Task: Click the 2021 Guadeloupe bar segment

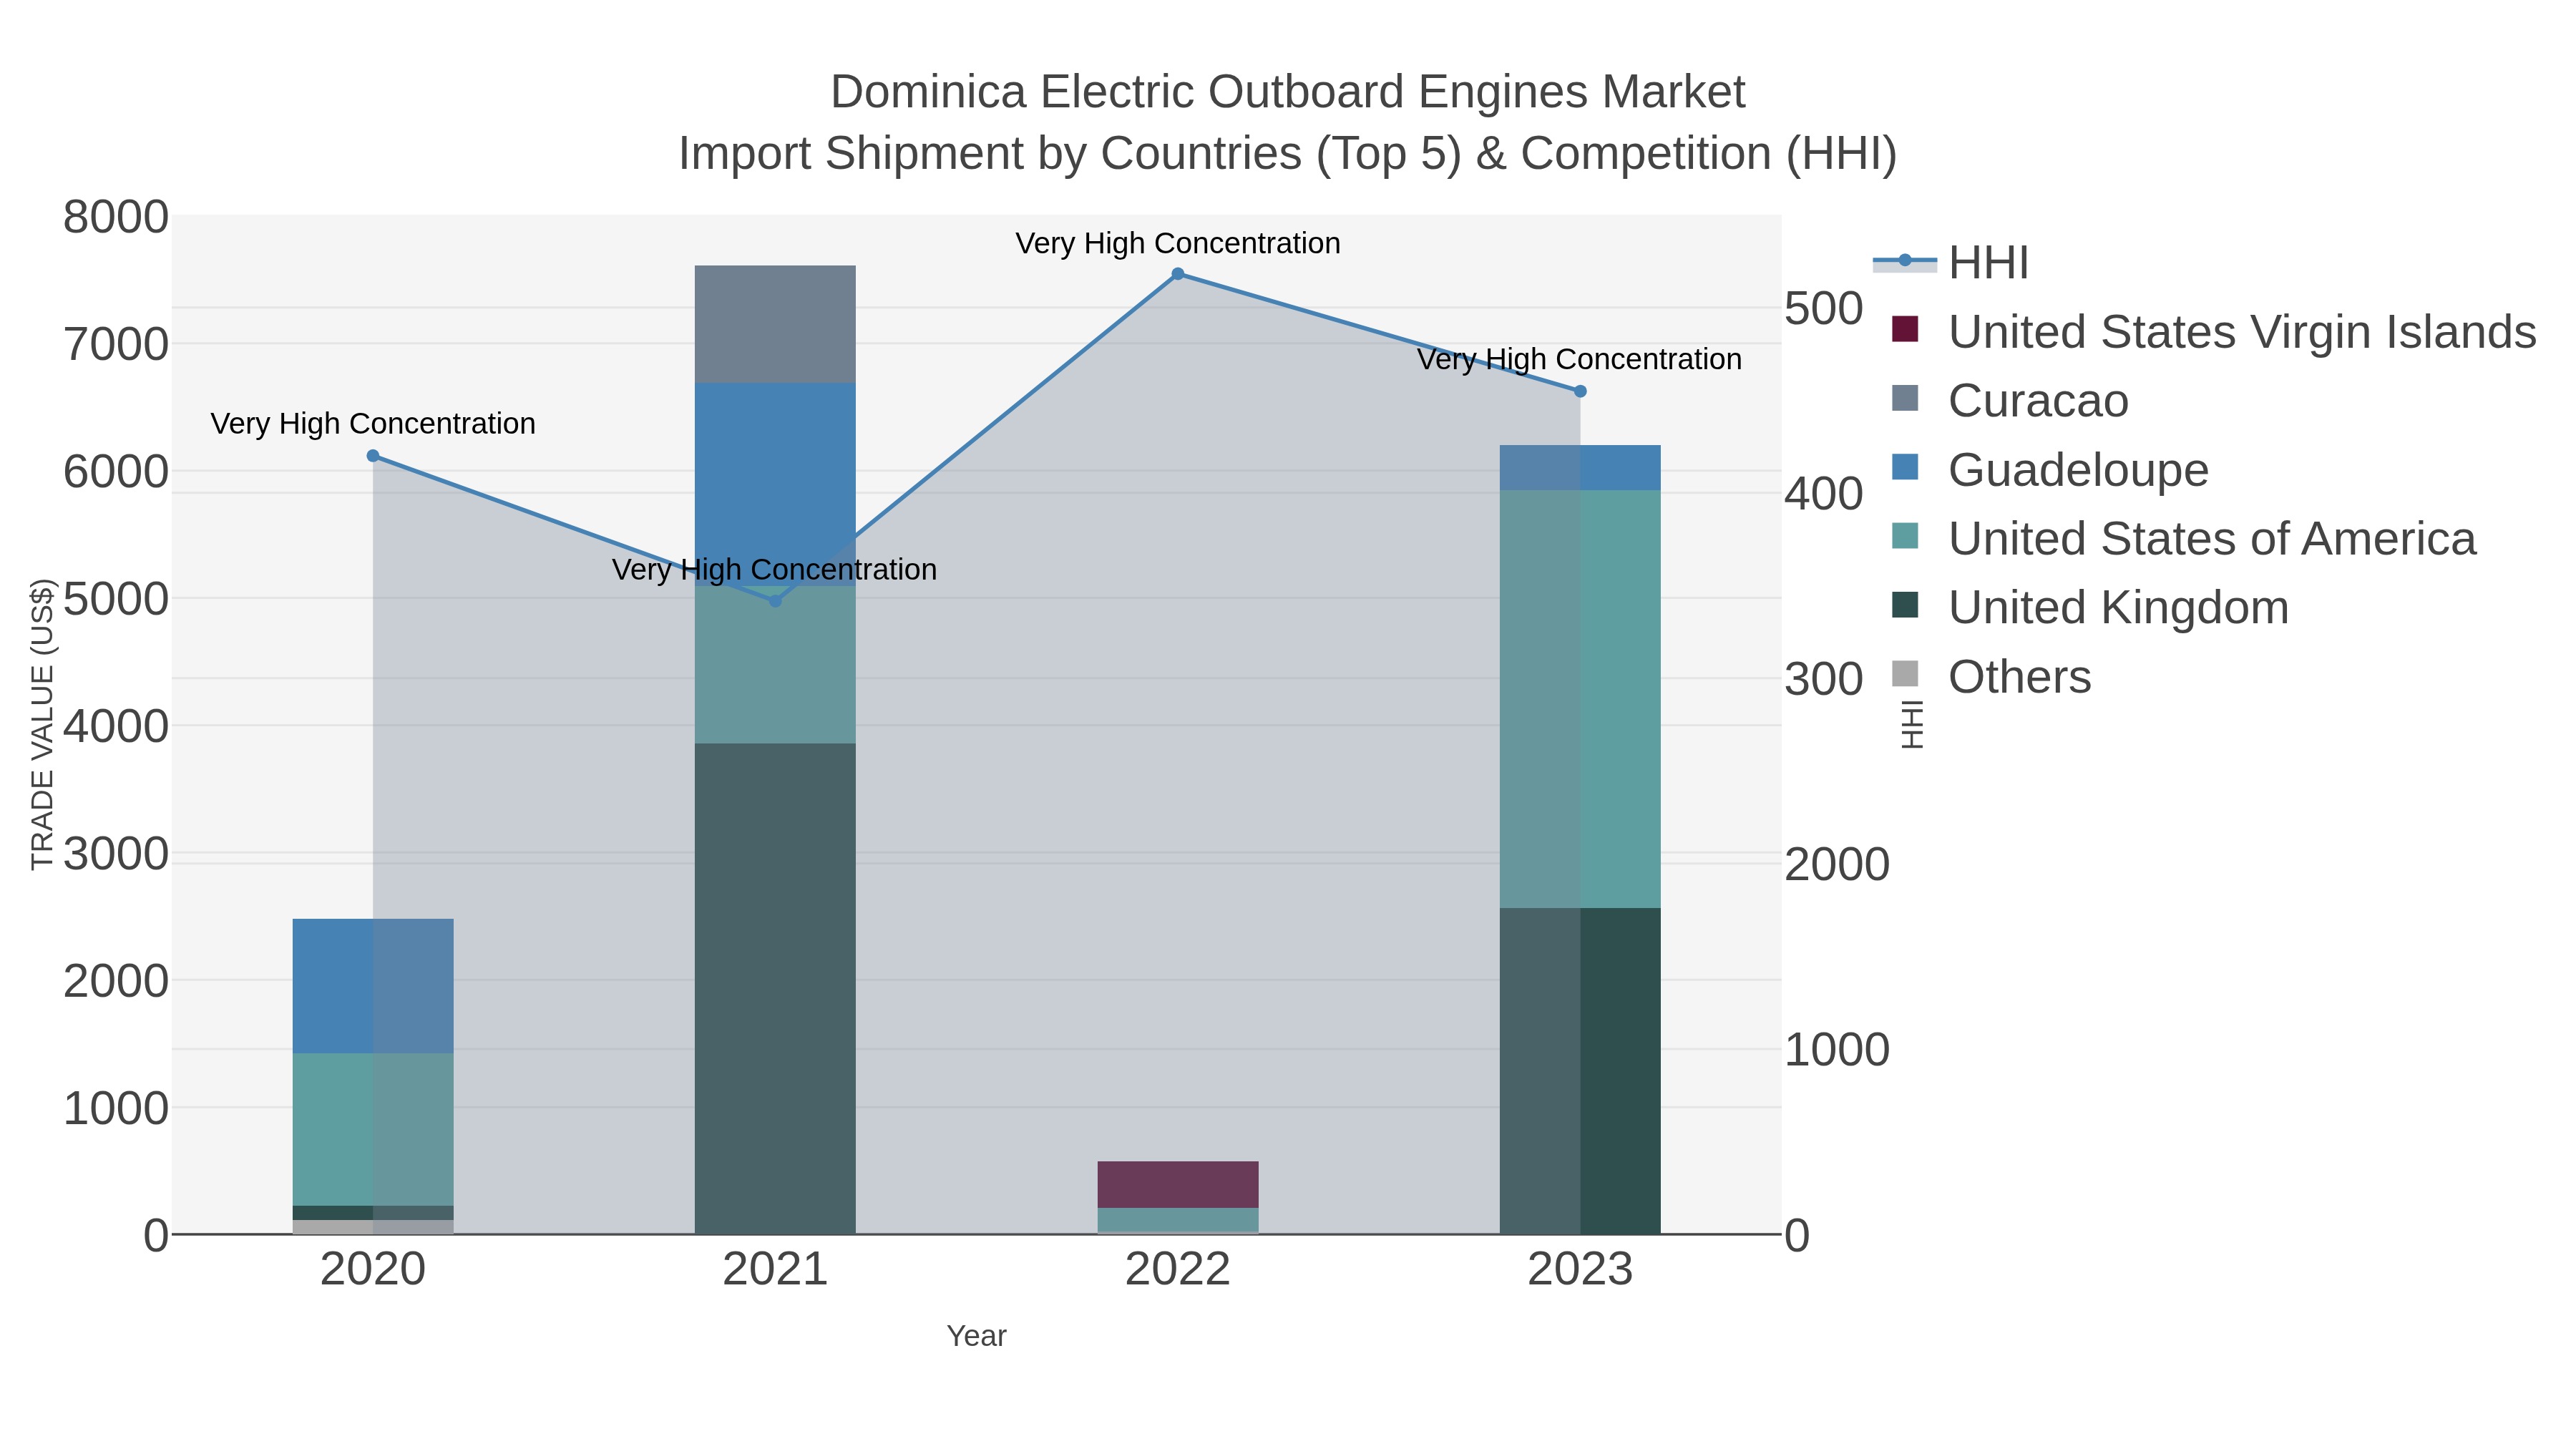Action: [775, 484]
